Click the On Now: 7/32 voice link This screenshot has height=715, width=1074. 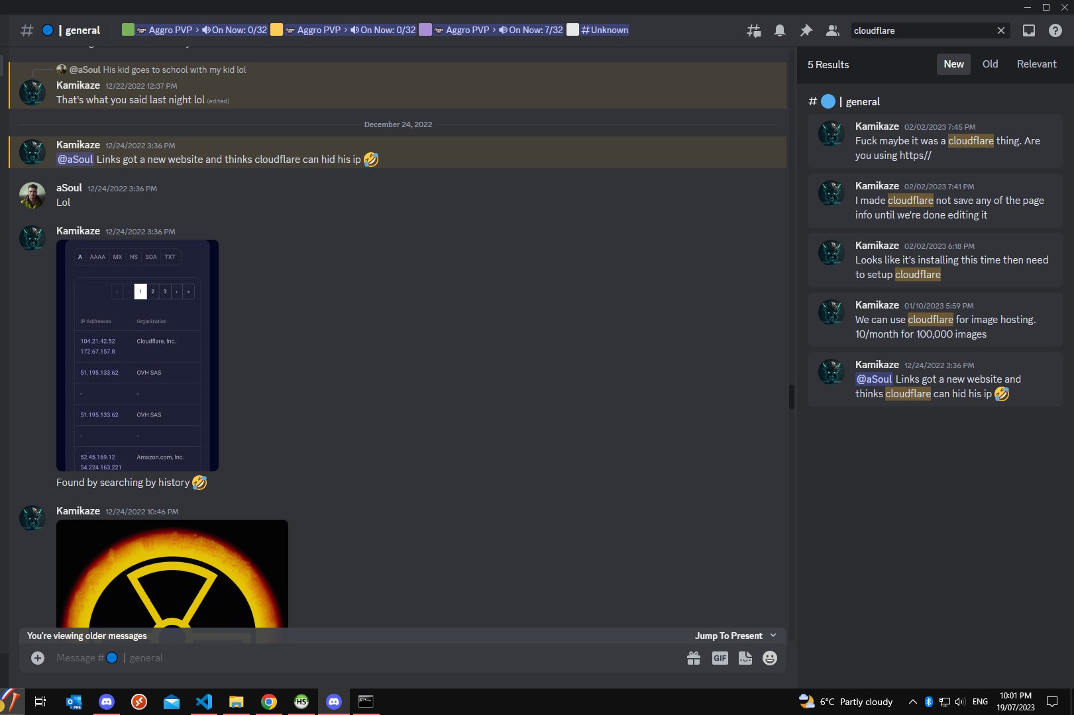pyautogui.click(x=531, y=30)
